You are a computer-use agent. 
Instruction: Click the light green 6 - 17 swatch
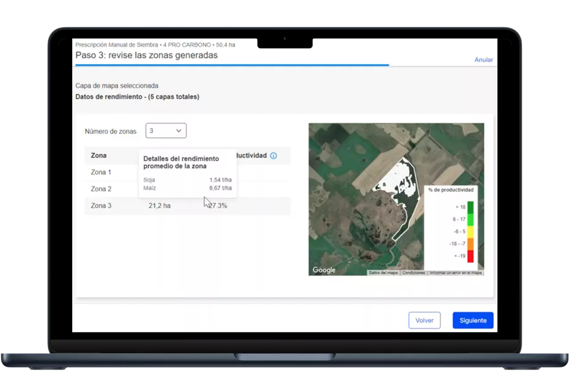click(x=470, y=219)
